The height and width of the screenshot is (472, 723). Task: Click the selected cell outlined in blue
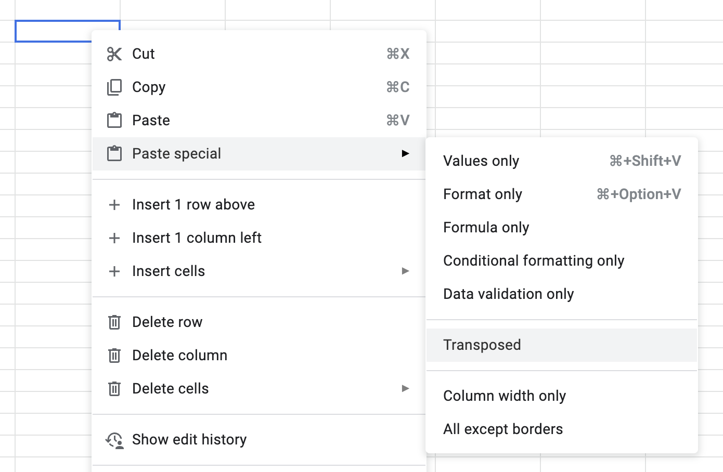pos(53,31)
